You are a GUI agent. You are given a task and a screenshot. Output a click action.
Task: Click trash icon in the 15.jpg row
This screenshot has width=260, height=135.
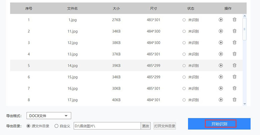[234, 77]
